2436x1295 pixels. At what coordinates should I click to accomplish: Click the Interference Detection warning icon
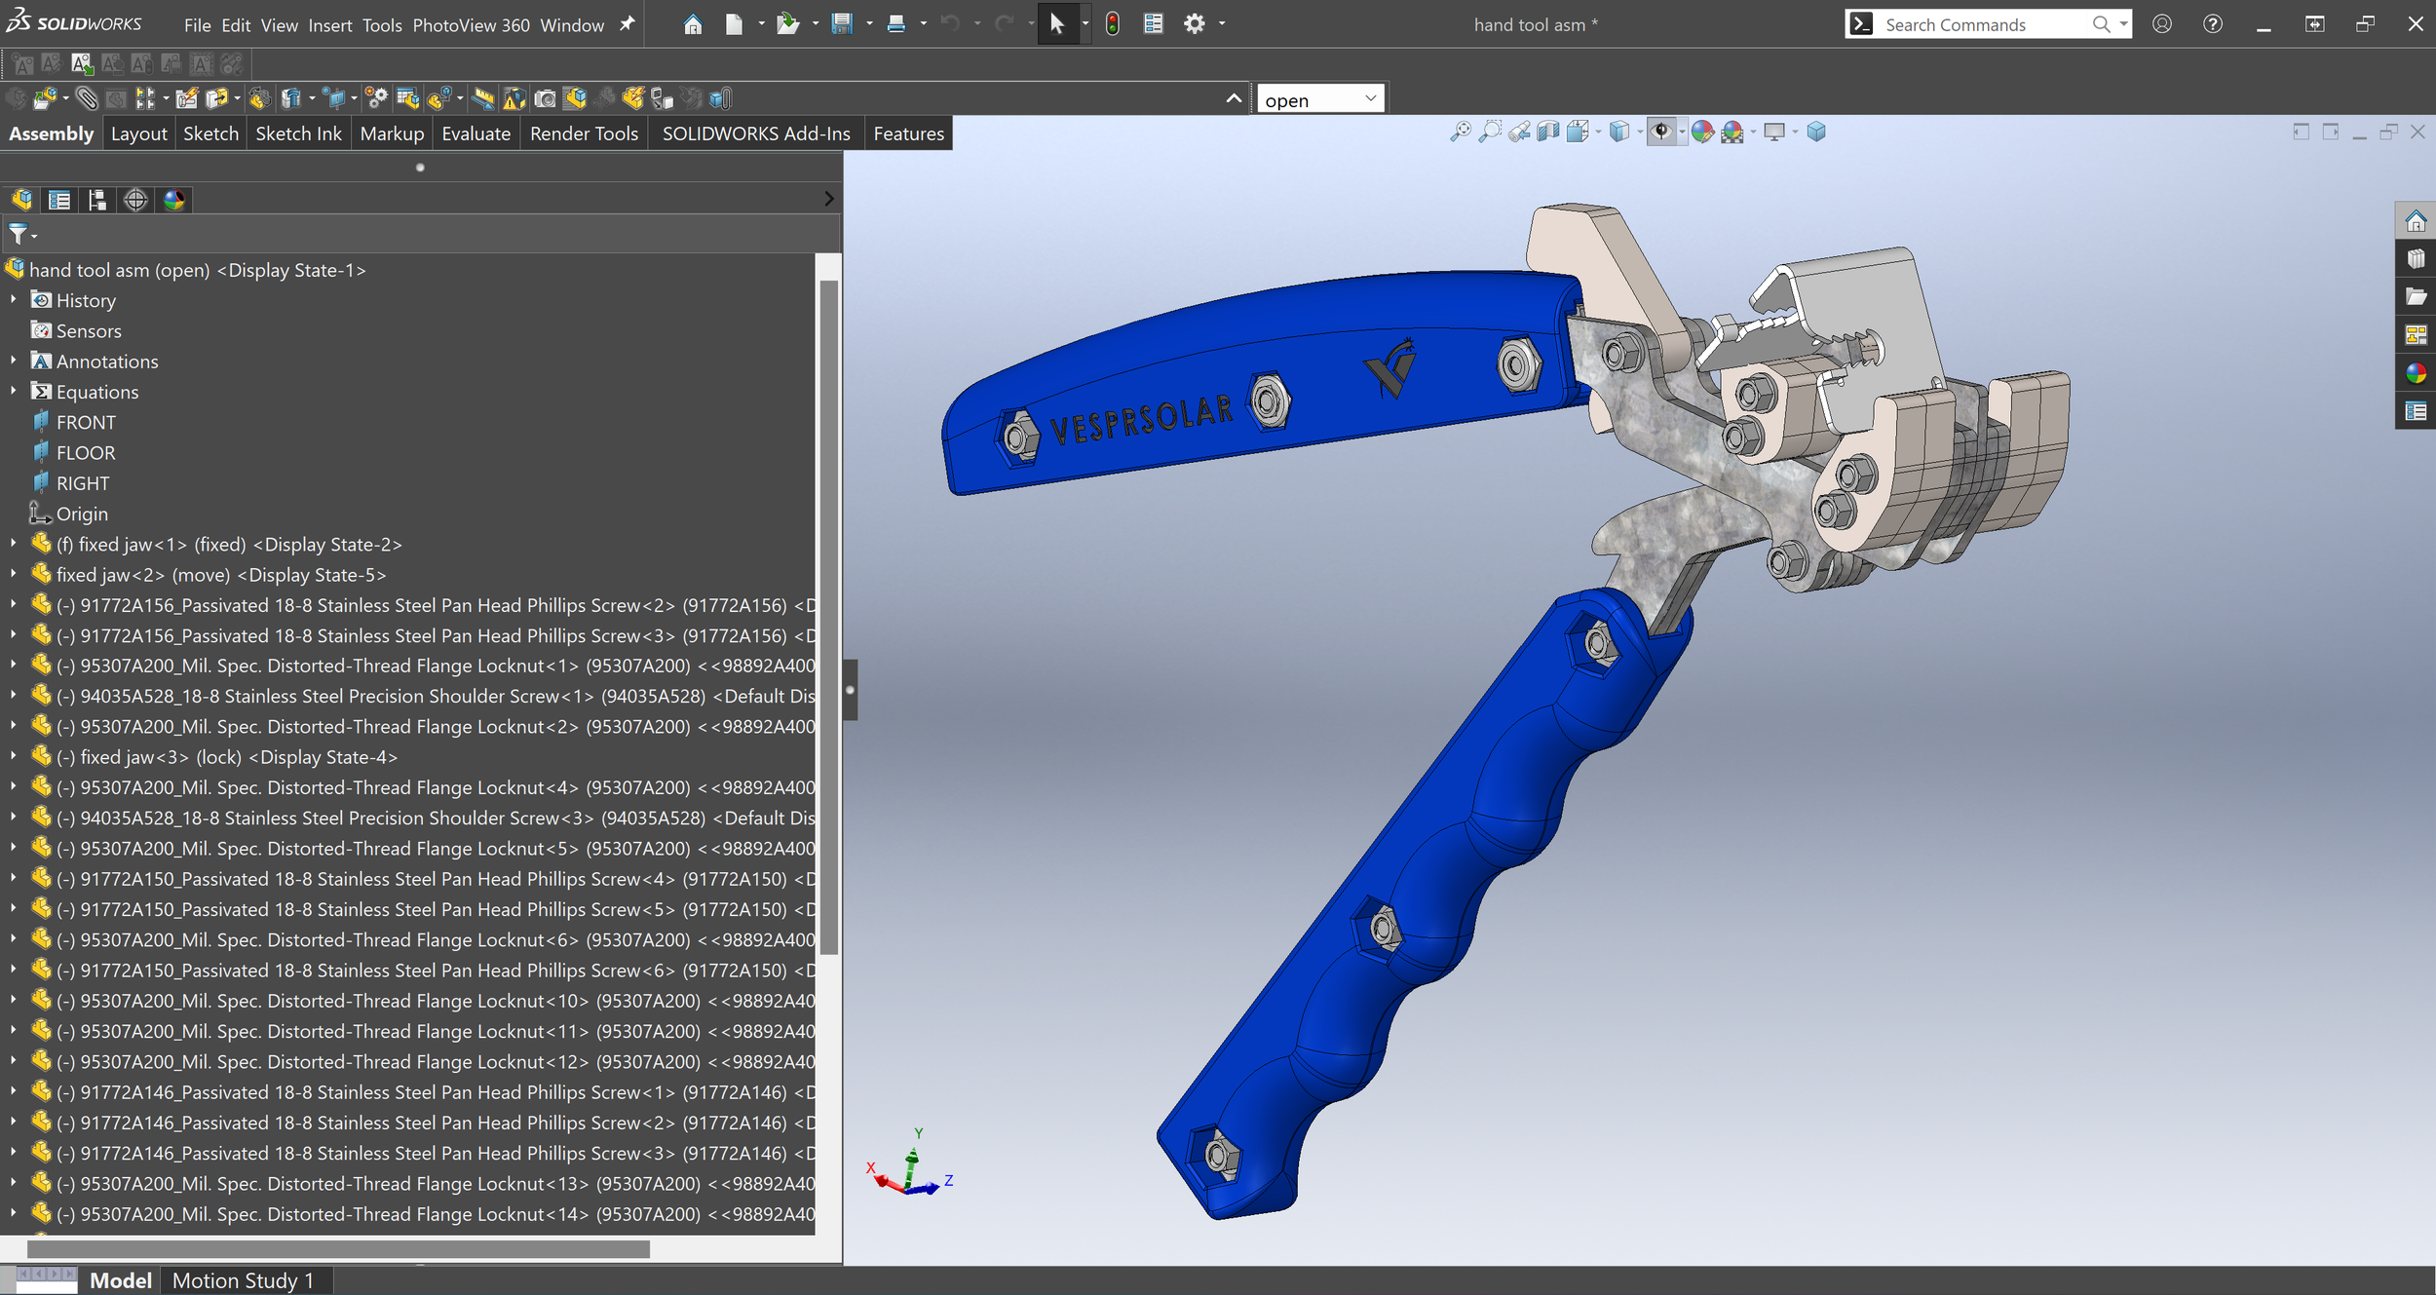pos(514,98)
